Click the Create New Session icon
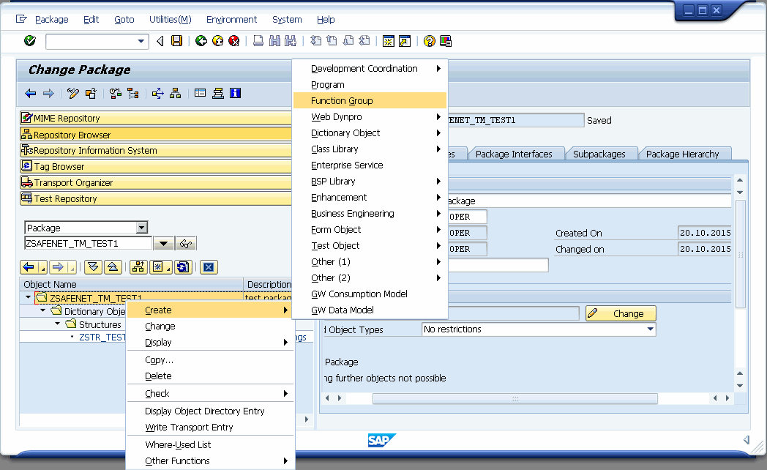Viewport: 767px width, 470px height. click(389, 41)
